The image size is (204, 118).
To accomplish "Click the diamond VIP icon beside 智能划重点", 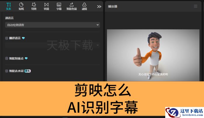I will pos(26,58).
